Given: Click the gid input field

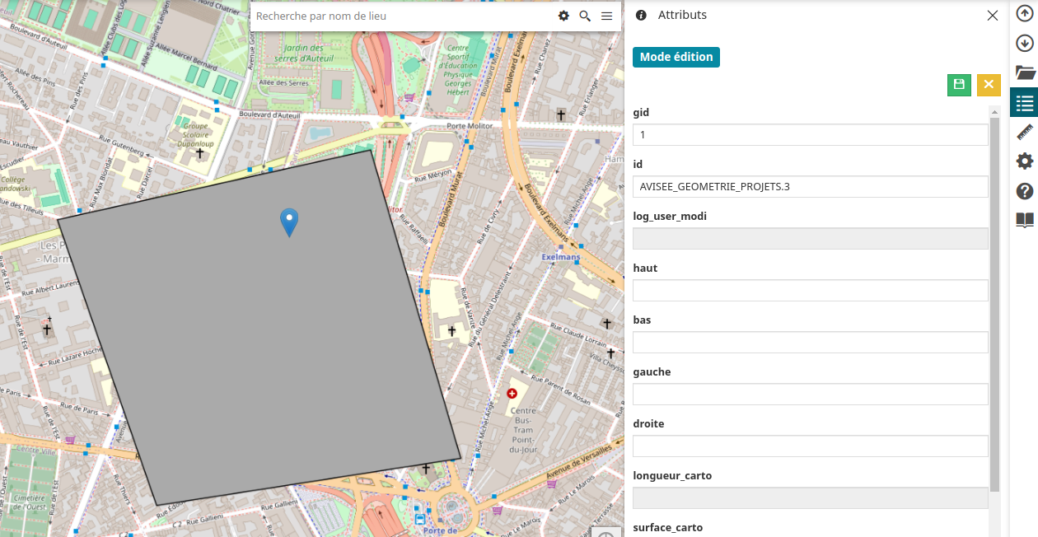Looking at the screenshot, I should [810, 135].
